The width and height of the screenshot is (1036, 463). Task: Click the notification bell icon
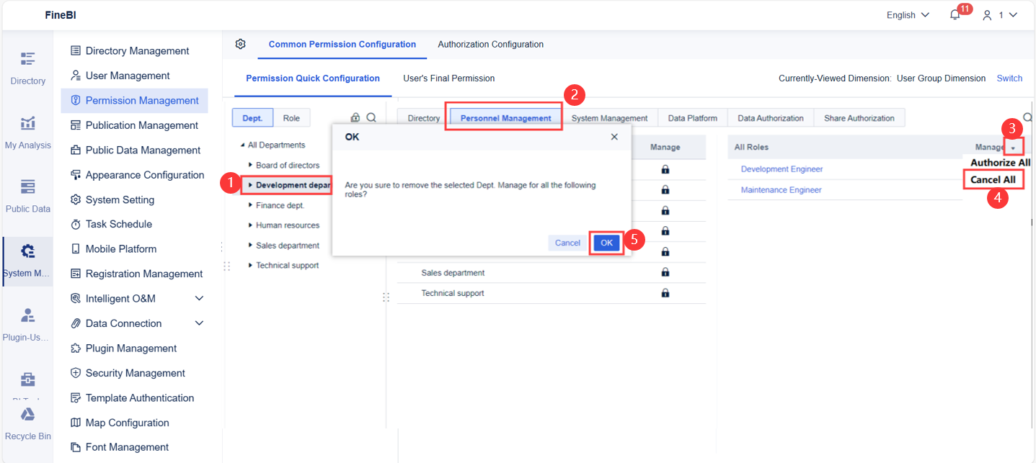click(953, 14)
